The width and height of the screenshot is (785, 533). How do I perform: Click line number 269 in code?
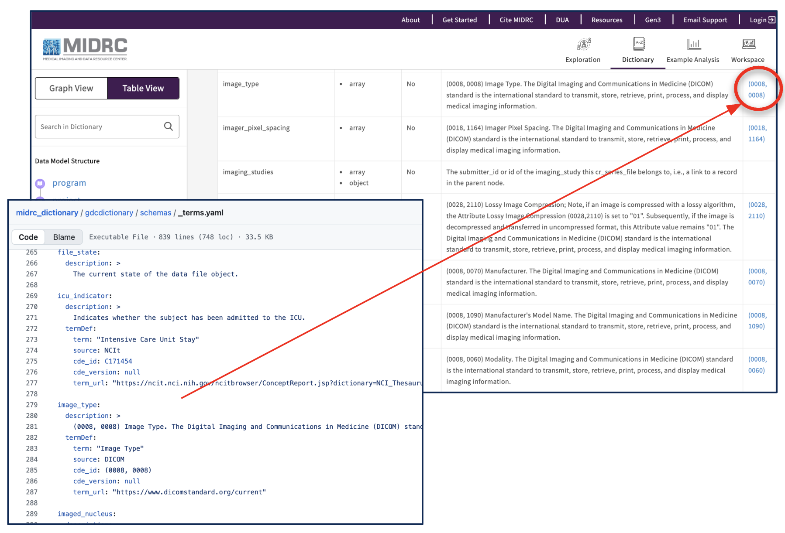[31, 296]
